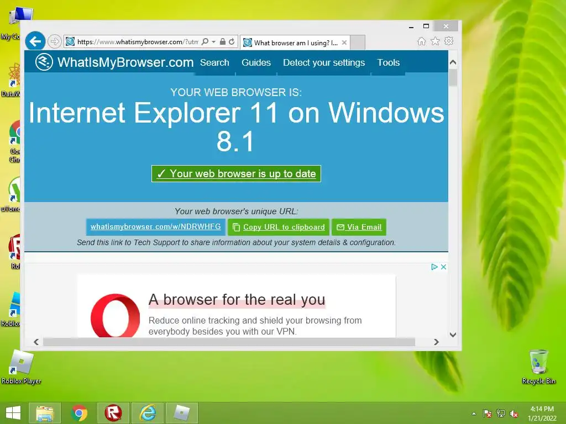
Task: Close the ad with the X icon
Action: click(444, 267)
